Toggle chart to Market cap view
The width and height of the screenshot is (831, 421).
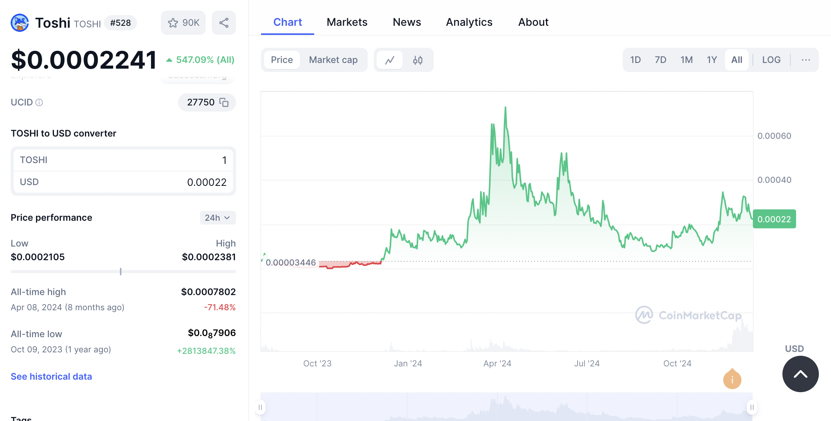point(333,60)
